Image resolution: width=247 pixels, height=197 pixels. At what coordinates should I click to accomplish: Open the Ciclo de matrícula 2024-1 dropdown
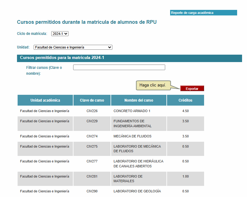[60, 34]
